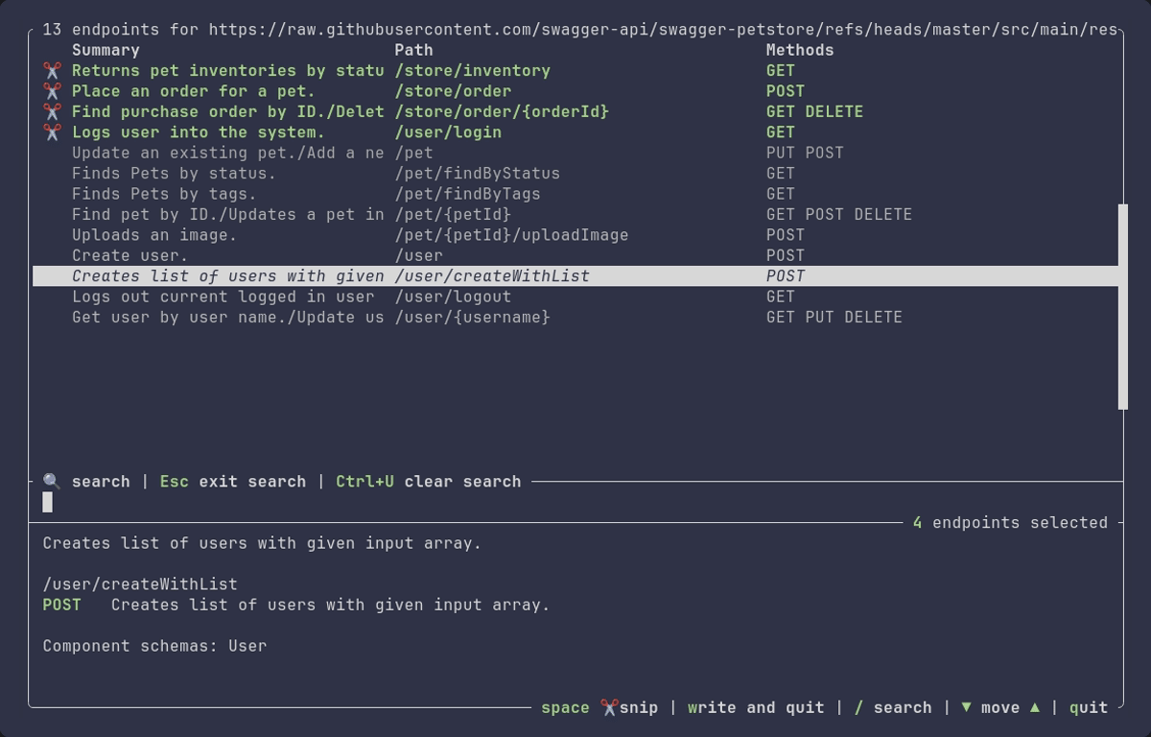Click the up arrow move indicator
Viewport: 1151px width, 737px height.
click(x=1035, y=708)
